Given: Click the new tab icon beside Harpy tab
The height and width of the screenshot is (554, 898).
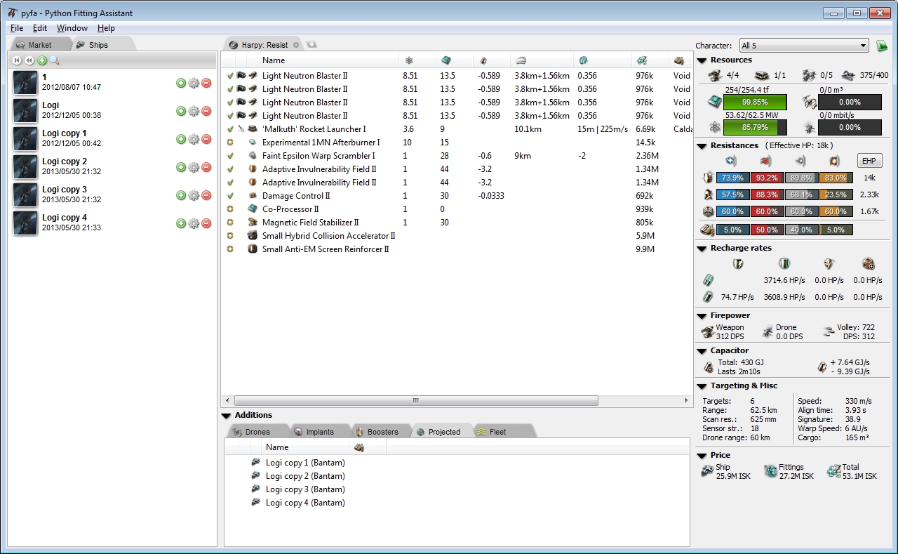Looking at the screenshot, I should [x=311, y=44].
